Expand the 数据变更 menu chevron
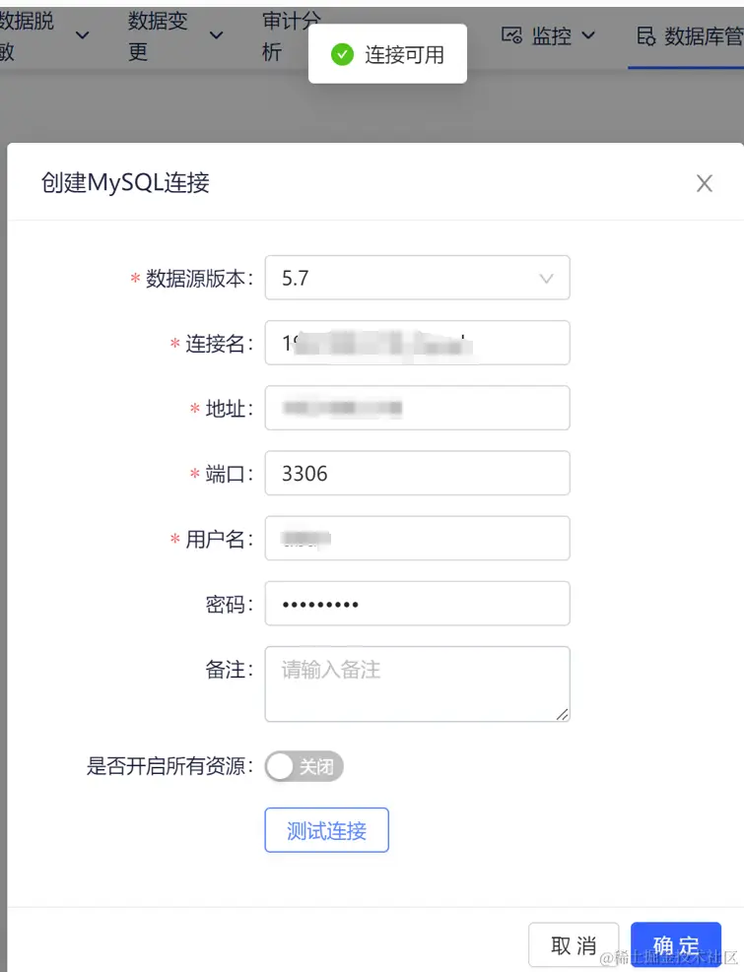Viewport: 744px width, 972px height. [217, 34]
